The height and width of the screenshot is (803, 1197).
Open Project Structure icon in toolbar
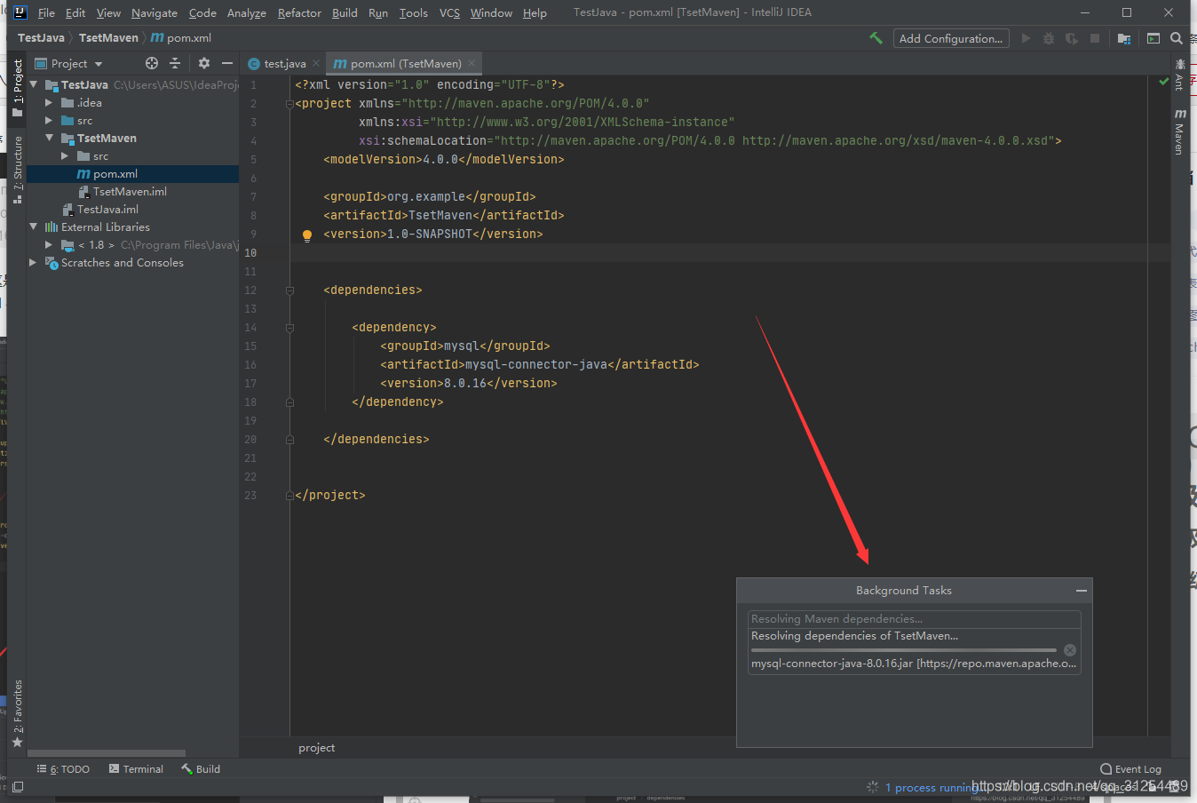(1124, 38)
